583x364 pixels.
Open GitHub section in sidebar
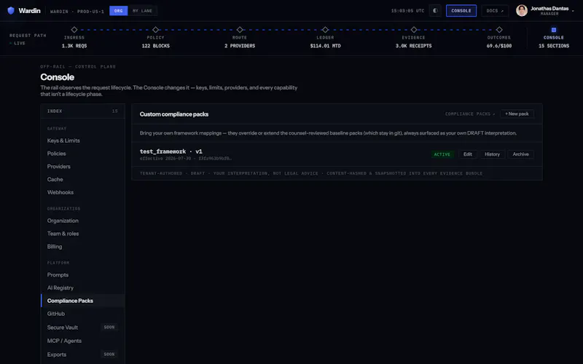(x=82, y=314)
